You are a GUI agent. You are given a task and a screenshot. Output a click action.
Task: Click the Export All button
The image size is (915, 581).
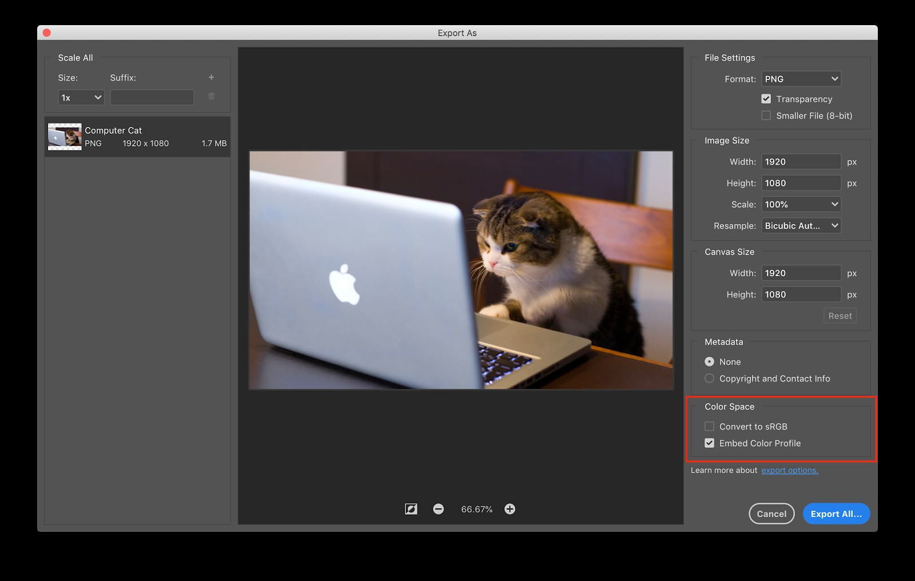(836, 514)
